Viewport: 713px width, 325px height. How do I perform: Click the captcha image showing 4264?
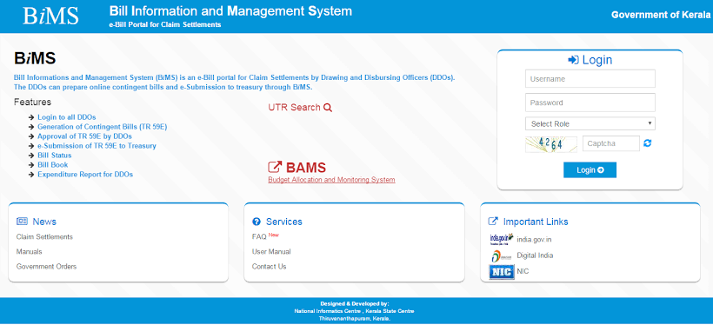tap(551, 144)
